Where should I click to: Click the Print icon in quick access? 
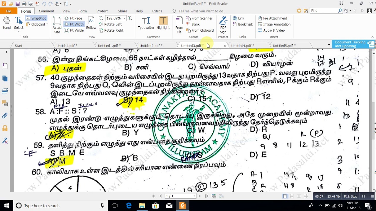click(24, 4)
